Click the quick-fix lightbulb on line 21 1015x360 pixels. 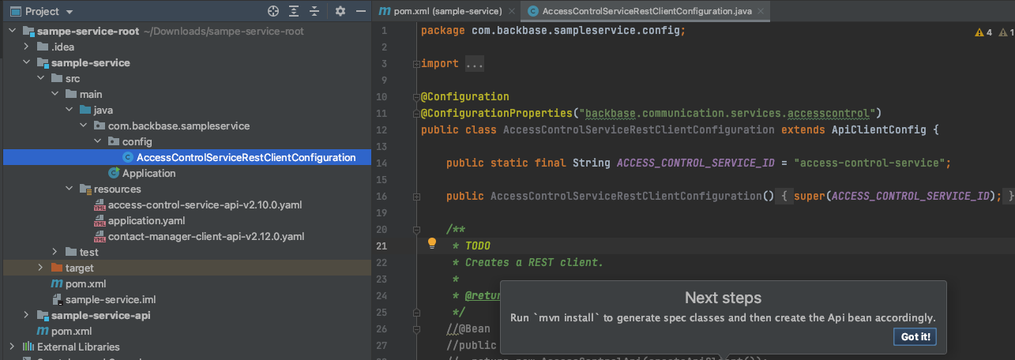(x=432, y=244)
